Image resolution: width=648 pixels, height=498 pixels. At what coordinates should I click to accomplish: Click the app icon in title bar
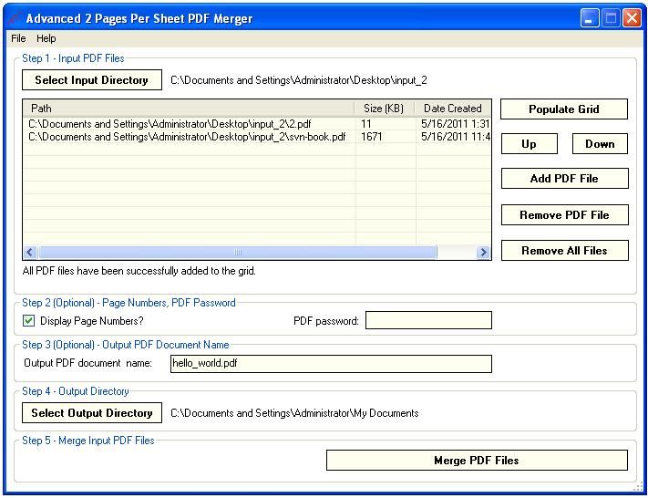[13, 18]
